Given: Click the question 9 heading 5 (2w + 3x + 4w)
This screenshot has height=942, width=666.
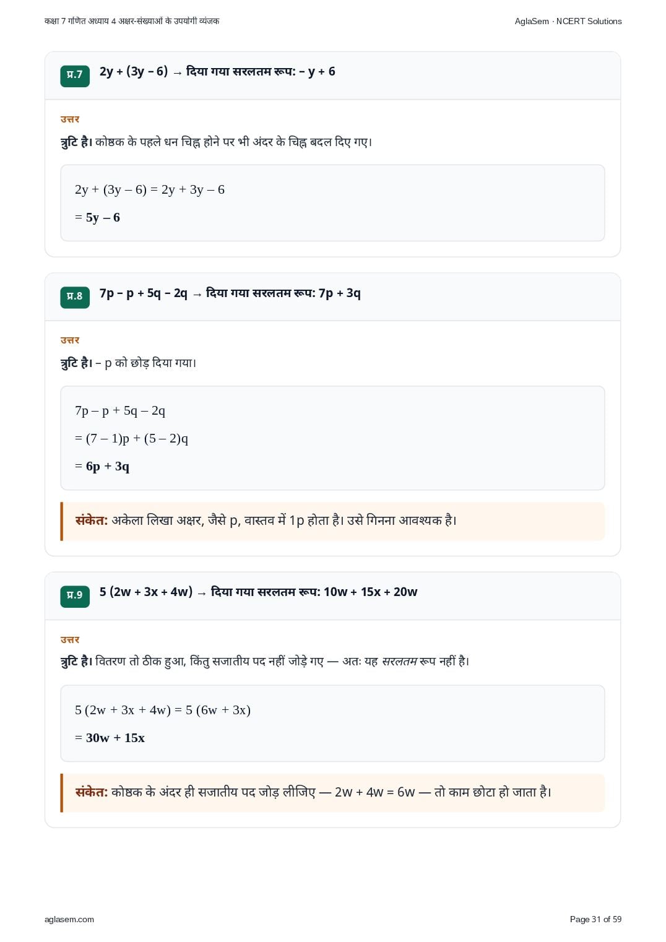Looking at the screenshot, I should [x=258, y=592].
